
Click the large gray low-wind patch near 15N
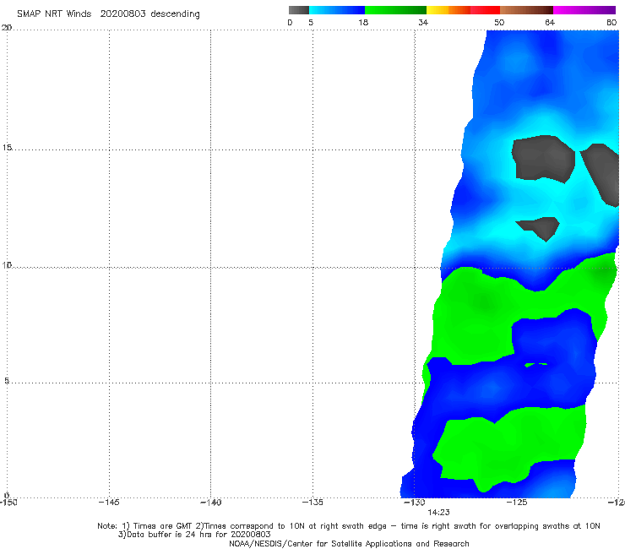tap(544, 158)
